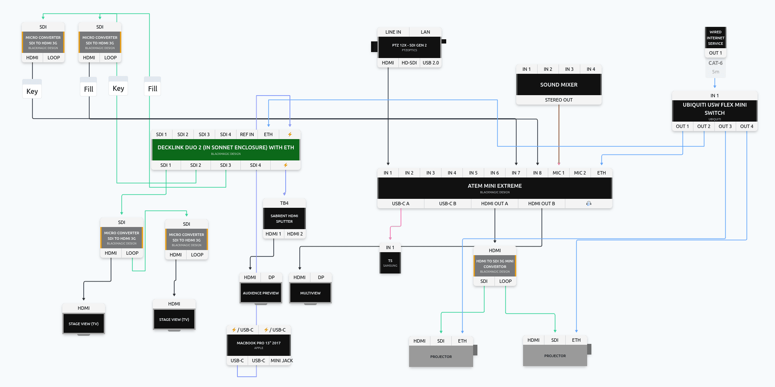Click the Thunderbolt bolt icon beside Decklink ETH port
775x387 pixels.
(x=290, y=134)
